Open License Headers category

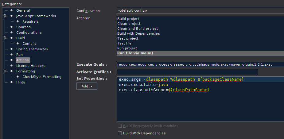(x=31, y=66)
